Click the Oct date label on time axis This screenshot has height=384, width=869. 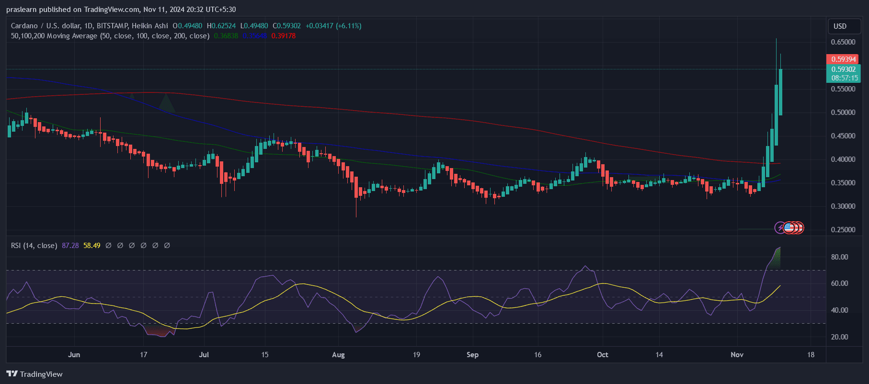[603, 355]
